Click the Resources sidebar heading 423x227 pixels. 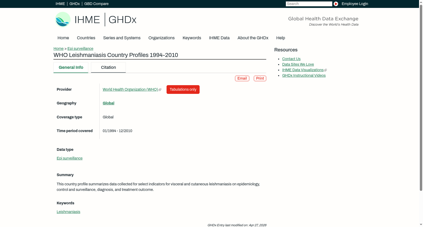pos(286,50)
